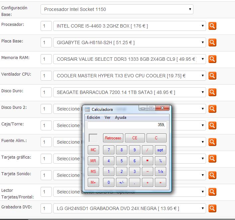235x220 pixels.
Task: Open the Caja/Torre search icon
Action: click(x=212, y=125)
